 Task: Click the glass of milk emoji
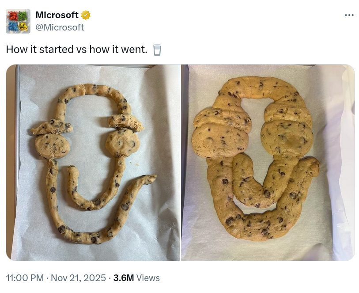coord(157,49)
